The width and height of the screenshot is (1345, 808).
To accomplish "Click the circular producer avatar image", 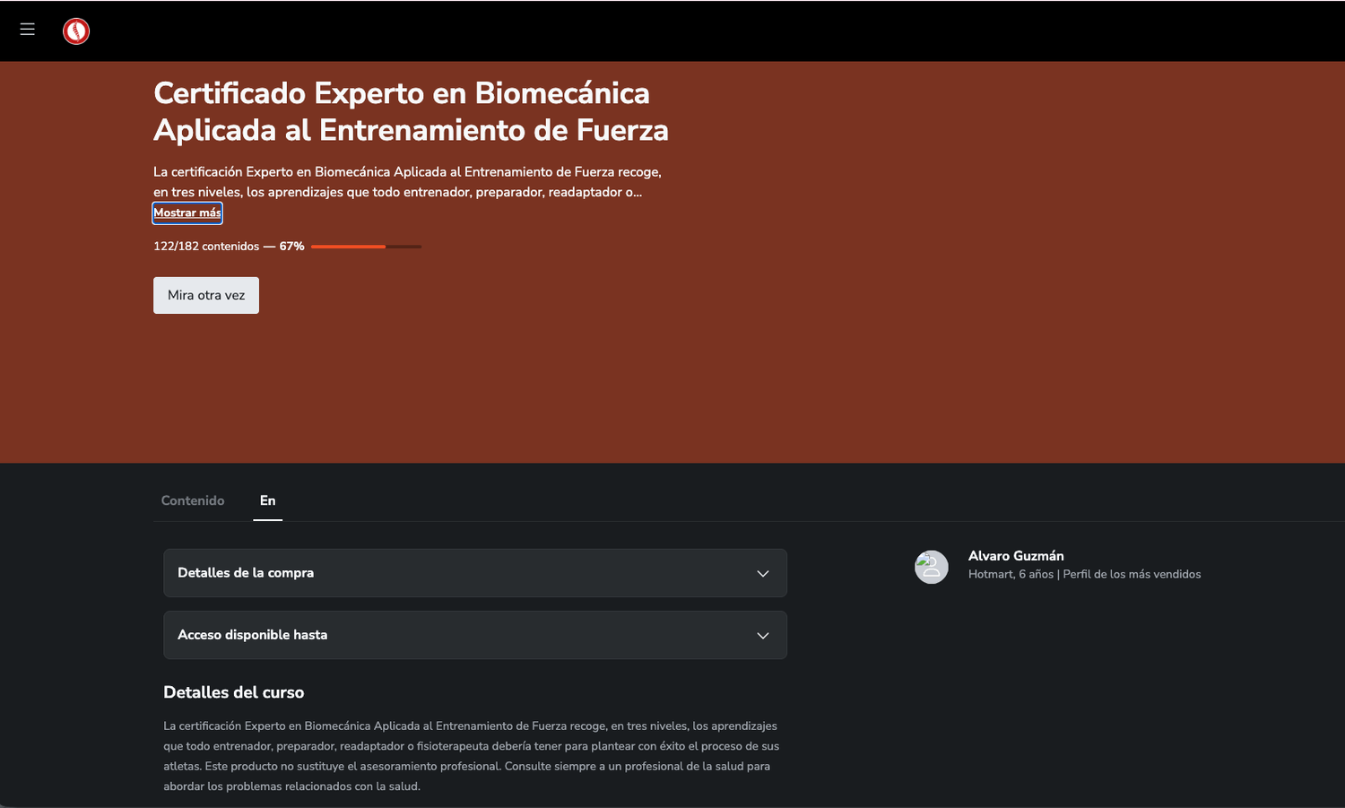I will tap(931, 567).
